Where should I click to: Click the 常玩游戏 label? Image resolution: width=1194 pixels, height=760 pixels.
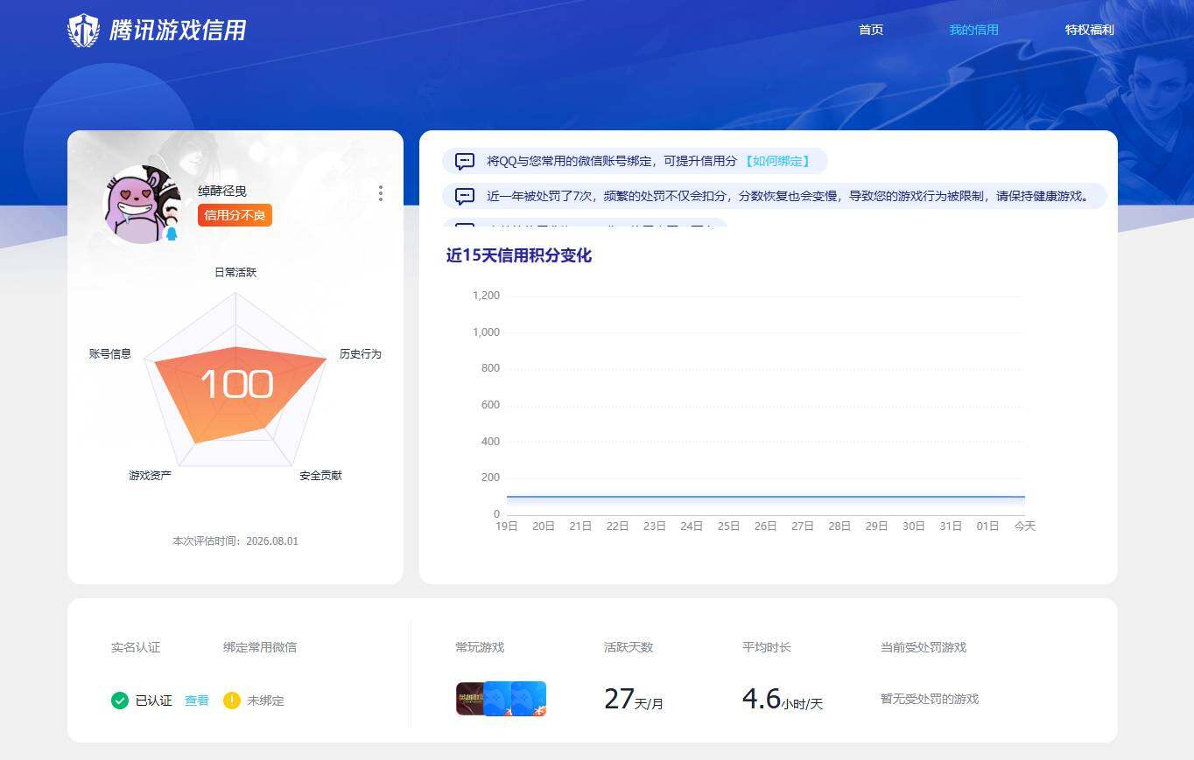point(480,648)
